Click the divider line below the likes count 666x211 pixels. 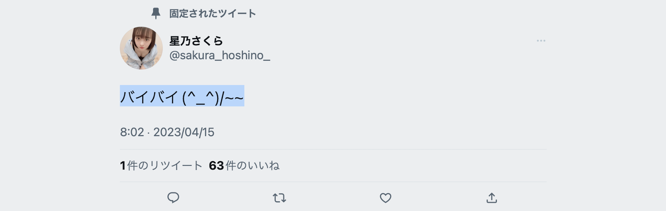click(x=333, y=182)
